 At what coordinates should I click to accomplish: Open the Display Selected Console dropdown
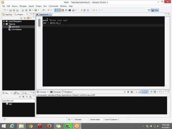(157, 92)
